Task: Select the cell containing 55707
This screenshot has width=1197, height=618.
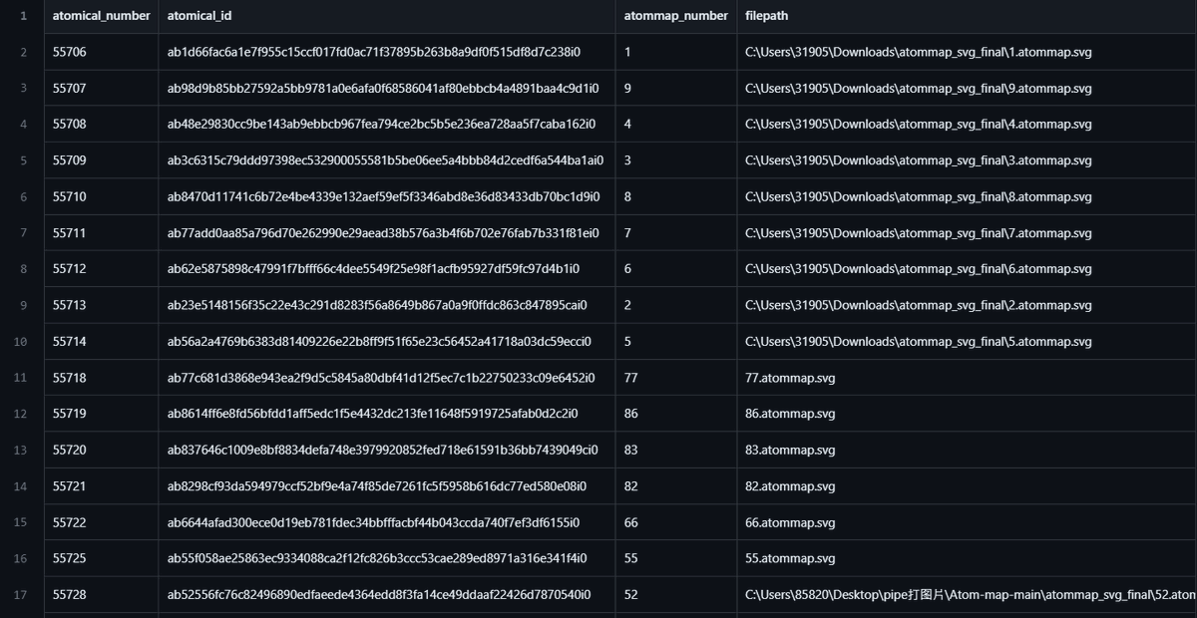Action: tap(101, 88)
